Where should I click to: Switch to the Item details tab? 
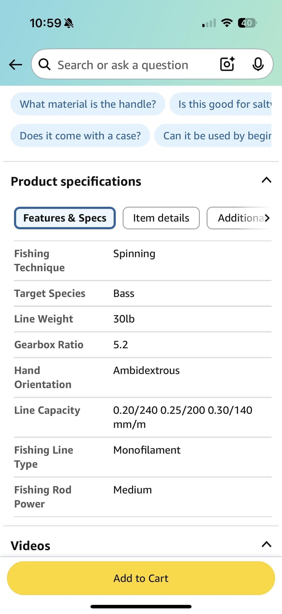[161, 218]
